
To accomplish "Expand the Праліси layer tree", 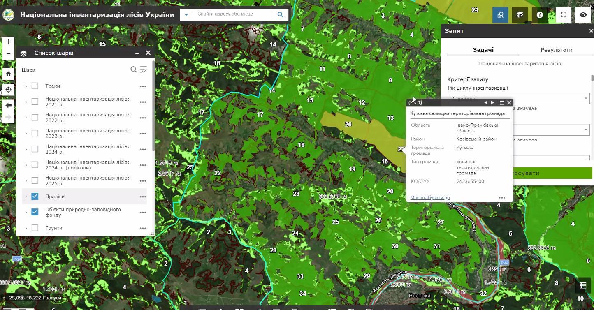I will coord(26,197).
